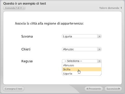Select Sicilia from the open list
This screenshot has height=94, width=125.
click(x=82, y=69)
